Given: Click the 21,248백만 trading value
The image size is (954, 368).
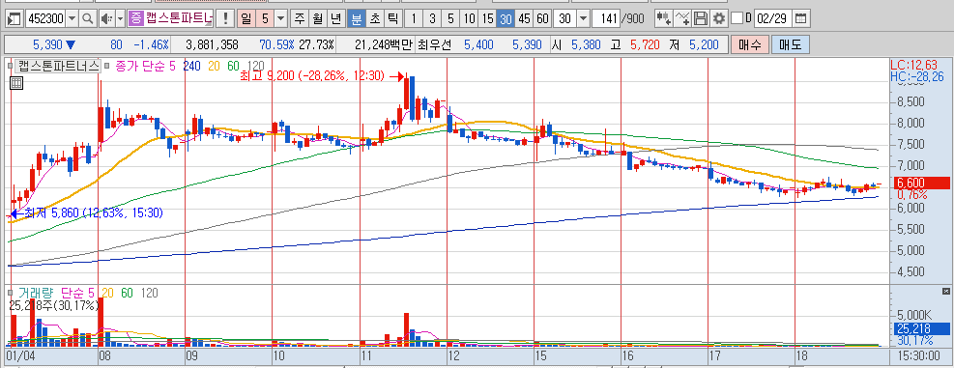Looking at the screenshot, I should 383,45.
